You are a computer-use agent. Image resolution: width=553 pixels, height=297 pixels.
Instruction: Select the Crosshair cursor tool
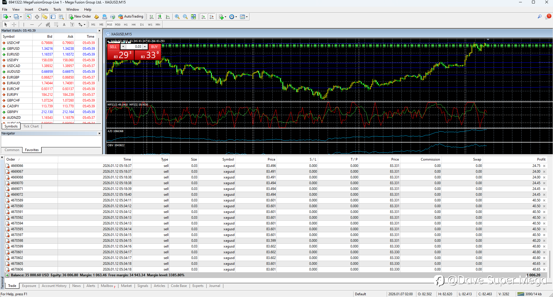point(14,24)
